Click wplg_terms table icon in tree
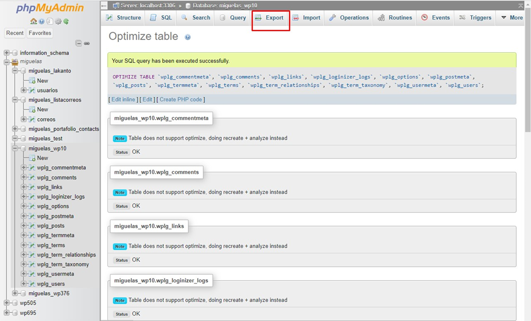Viewport: 531px width, 321px height. click(32, 245)
